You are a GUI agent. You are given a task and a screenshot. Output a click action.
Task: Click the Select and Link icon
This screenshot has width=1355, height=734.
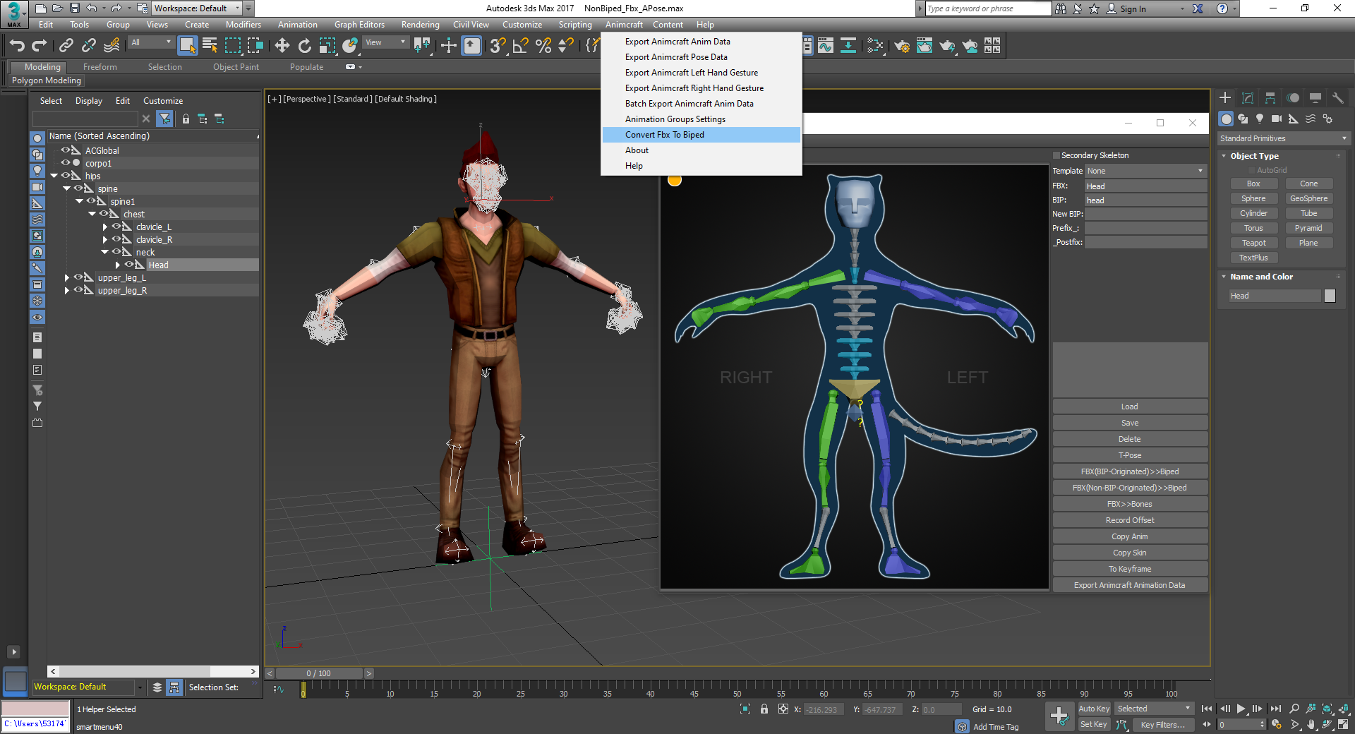pos(66,46)
